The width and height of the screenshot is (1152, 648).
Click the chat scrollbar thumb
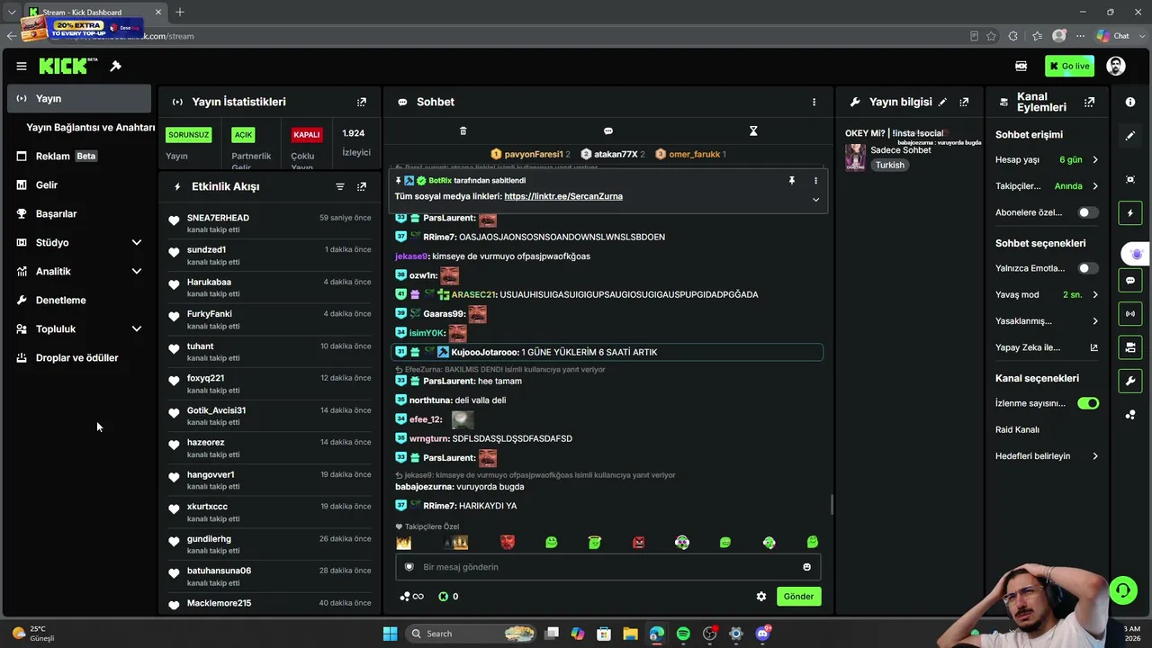tap(832, 505)
